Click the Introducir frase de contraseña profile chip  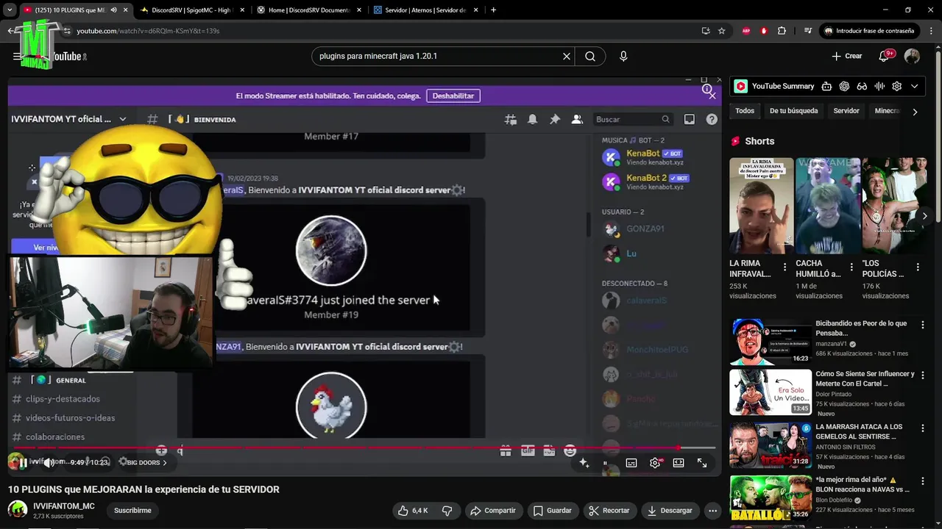click(x=870, y=31)
